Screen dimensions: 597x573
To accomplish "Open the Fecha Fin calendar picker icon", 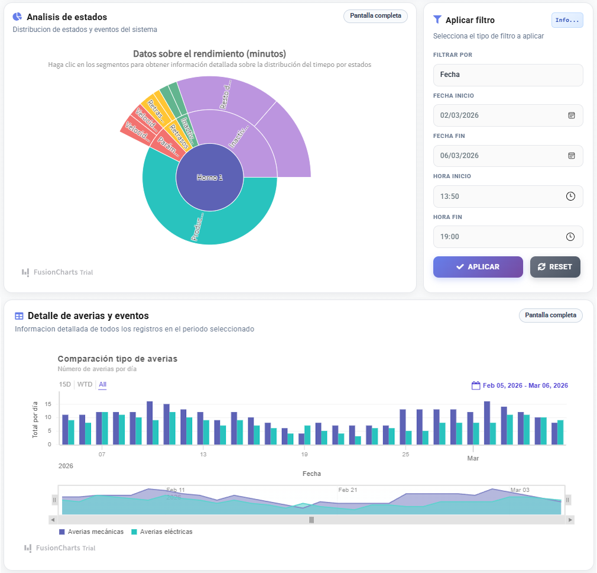I will [x=571, y=156].
